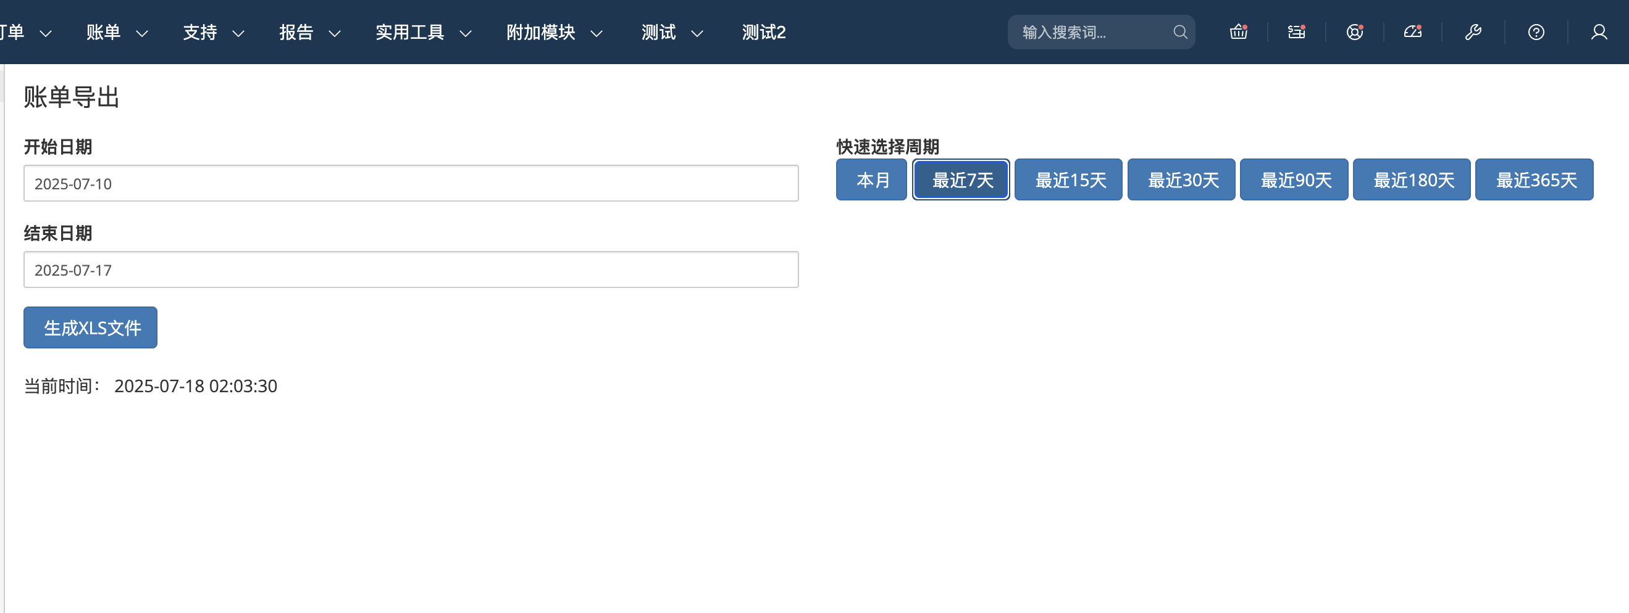Click the shopping basket orders icon
The image size is (1629, 613).
pos(1237,32)
